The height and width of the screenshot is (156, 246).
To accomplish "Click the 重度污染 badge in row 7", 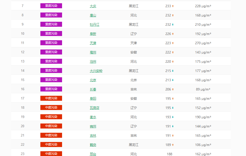I will [51, 6].
